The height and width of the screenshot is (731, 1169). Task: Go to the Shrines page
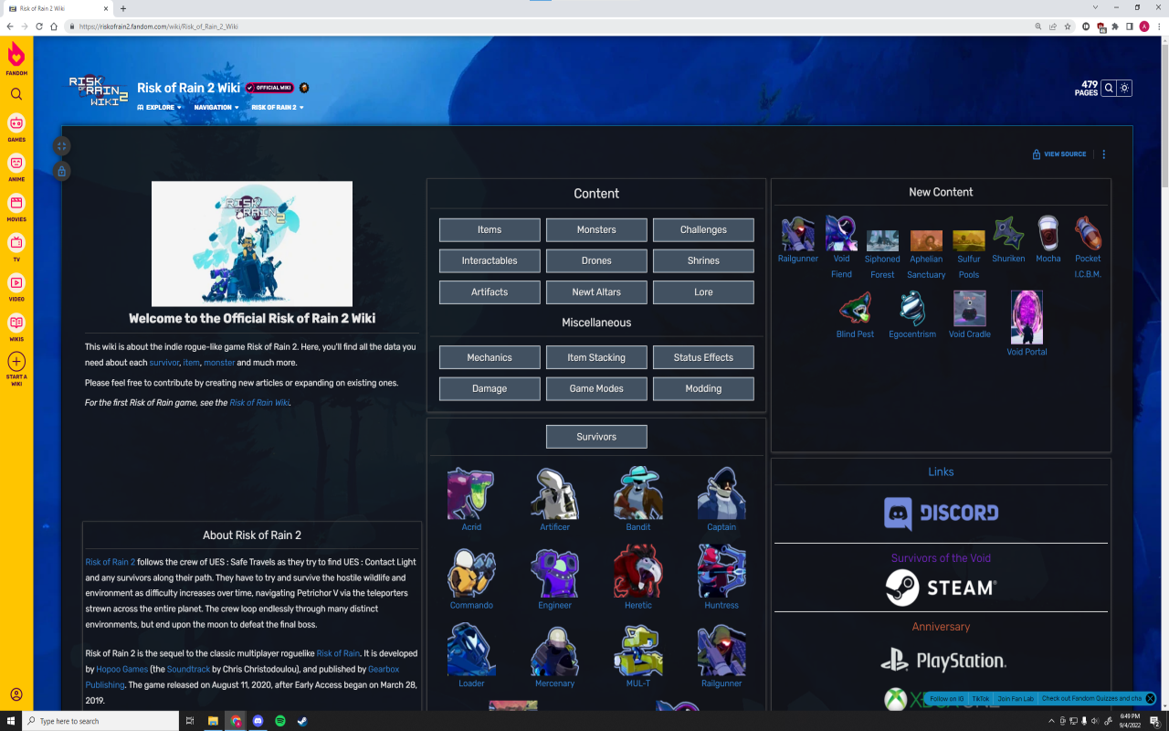(x=703, y=260)
